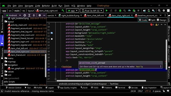Collapse all in project panel
Image resolution: width=171 pixels, height=96 pixels.
[34, 15]
